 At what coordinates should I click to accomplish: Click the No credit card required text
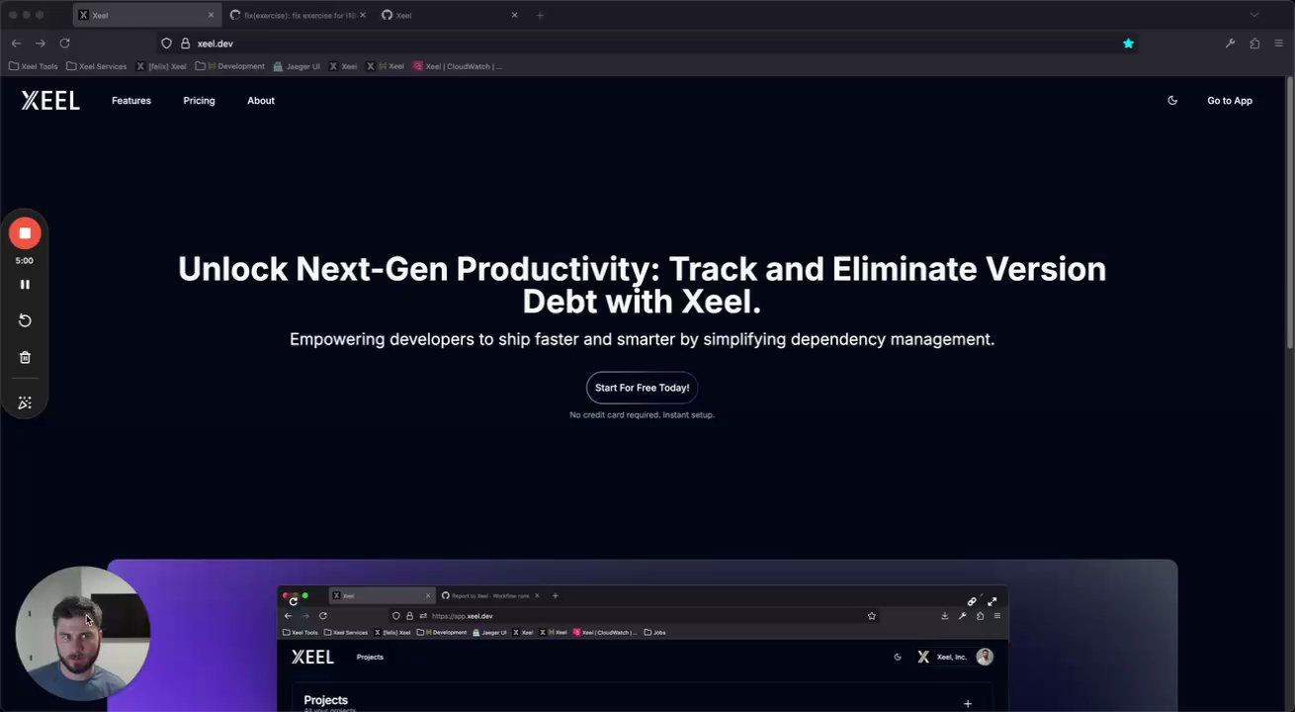point(642,415)
